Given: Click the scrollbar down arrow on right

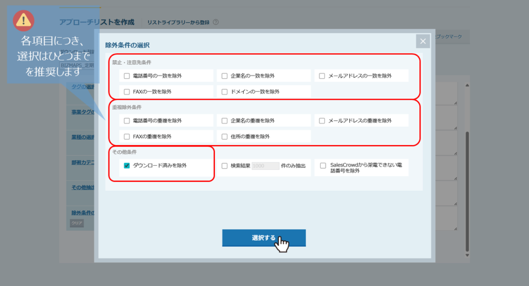Looking at the screenshot, I should 466,255.
